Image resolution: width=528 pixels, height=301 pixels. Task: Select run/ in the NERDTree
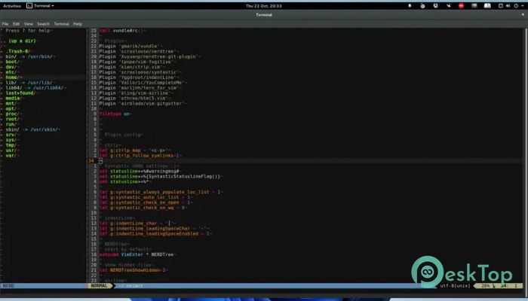coord(11,124)
